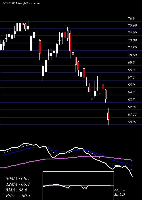Click the 5MA : 63.6 readout
The image size is (142, 200).
pos(16,190)
